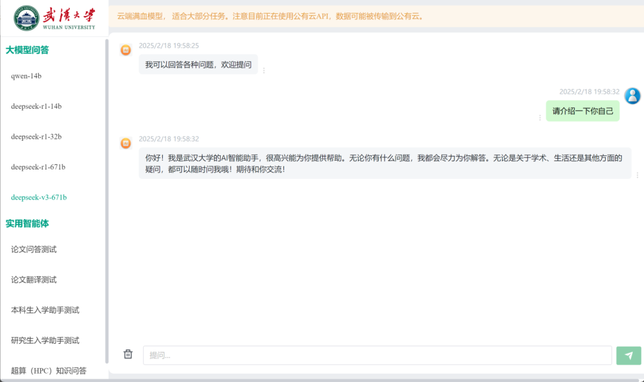The image size is (644, 382).
Task: Open the 论文问答测试 agent
Action: [x=34, y=249]
